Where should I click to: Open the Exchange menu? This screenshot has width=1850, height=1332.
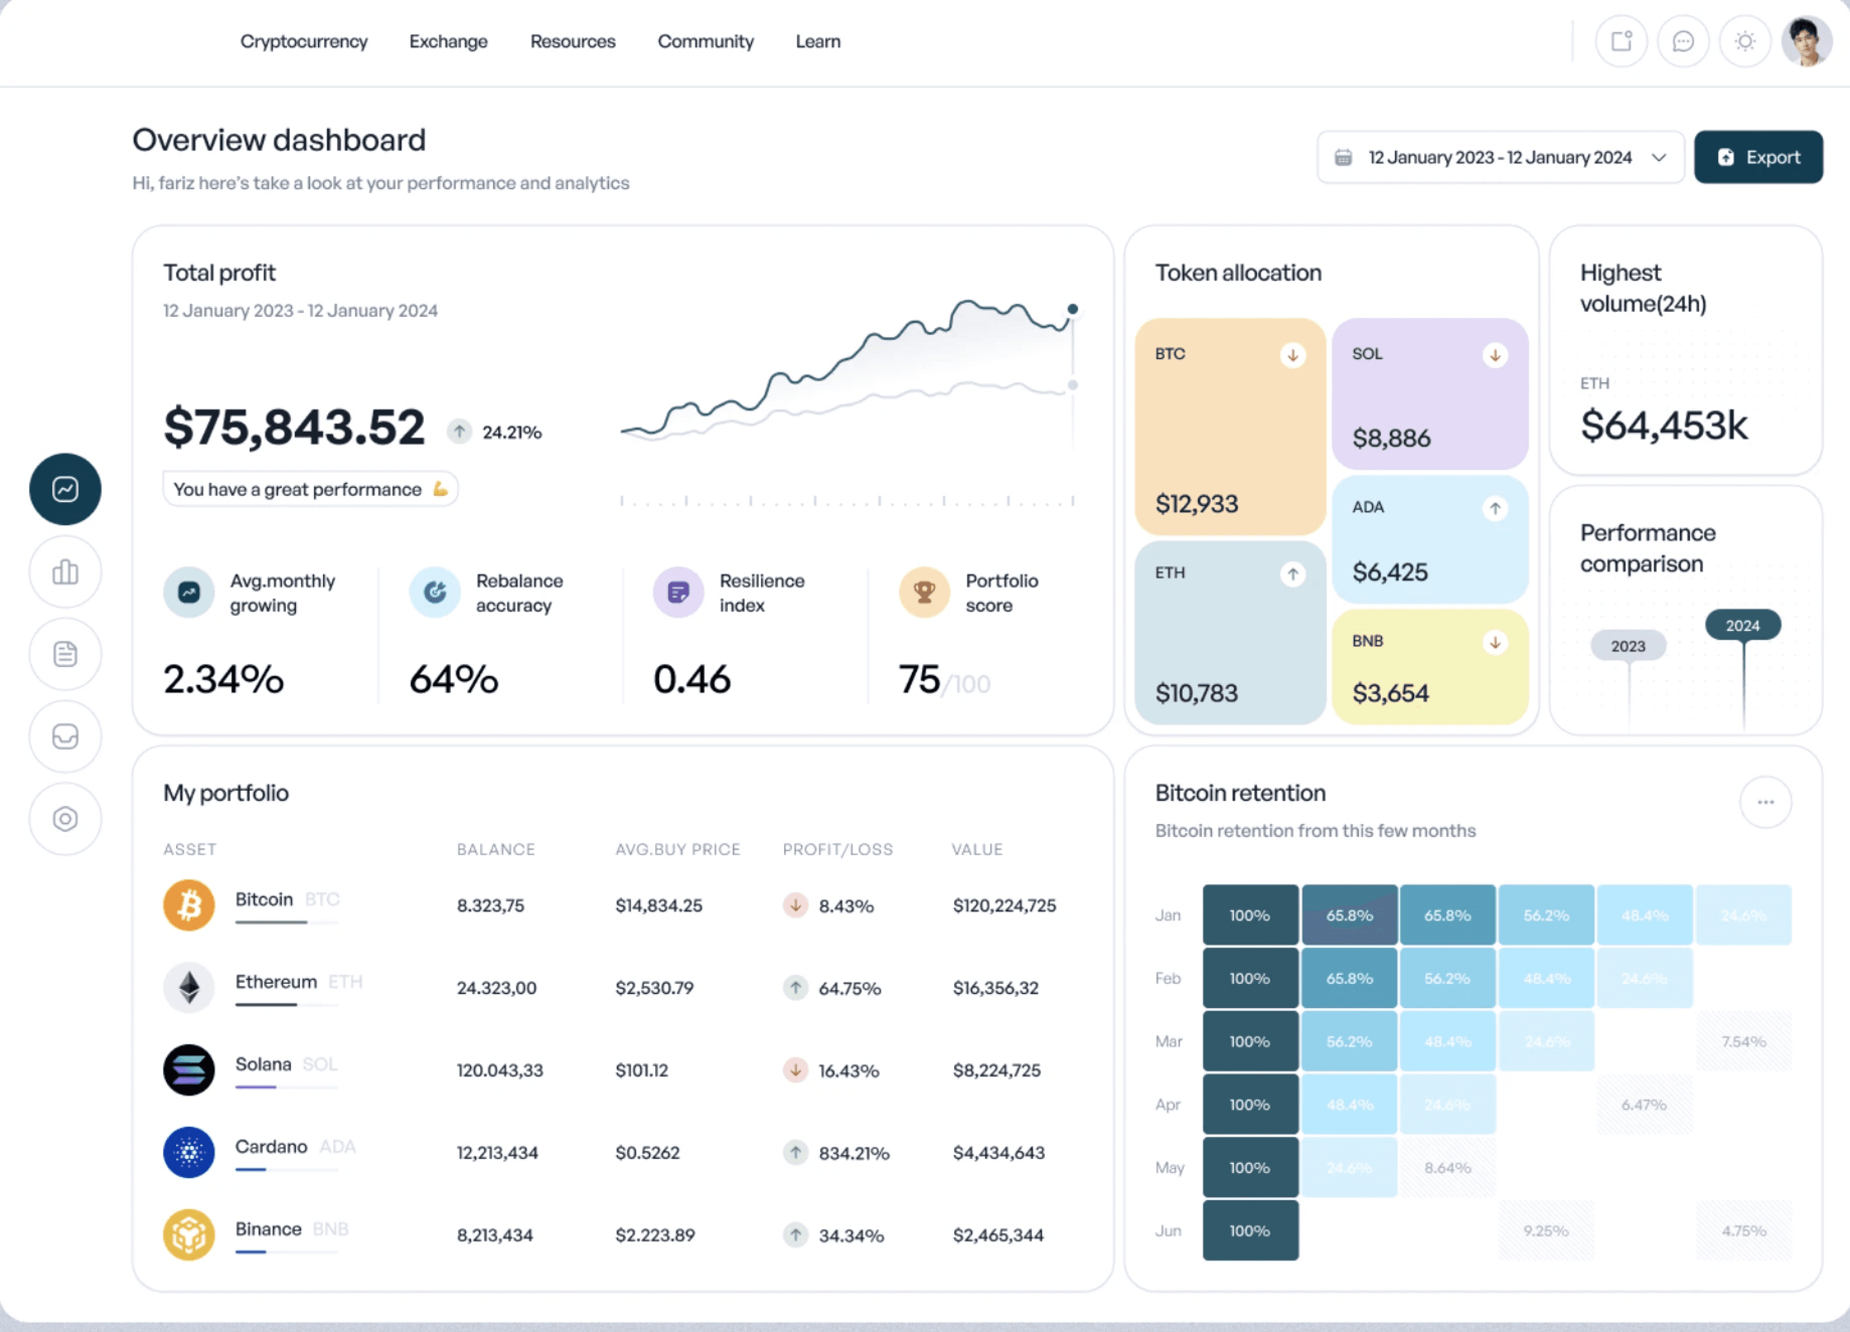click(x=448, y=42)
